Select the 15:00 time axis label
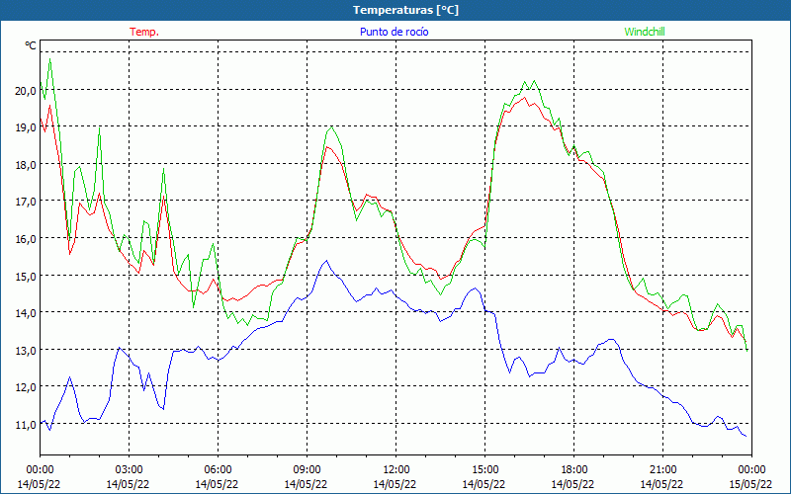The height and width of the screenshot is (494, 791). [484, 469]
